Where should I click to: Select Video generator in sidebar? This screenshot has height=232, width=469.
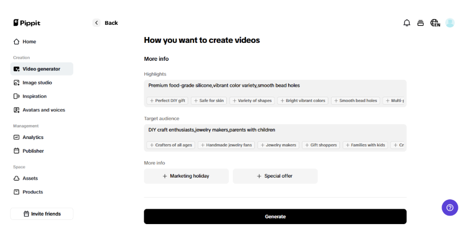(41, 69)
